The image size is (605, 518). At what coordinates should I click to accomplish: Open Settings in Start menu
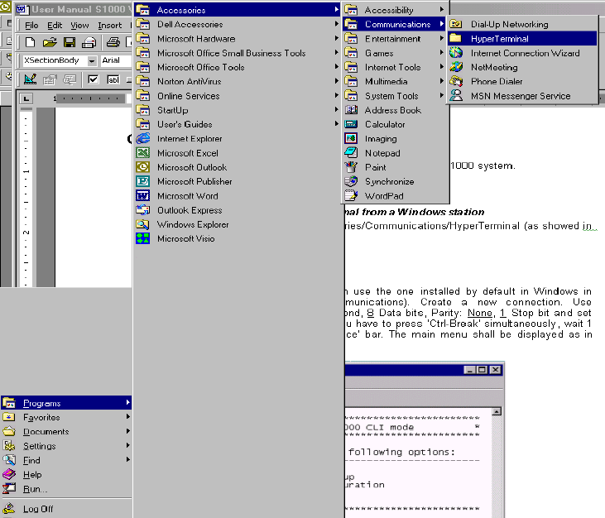point(66,446)
